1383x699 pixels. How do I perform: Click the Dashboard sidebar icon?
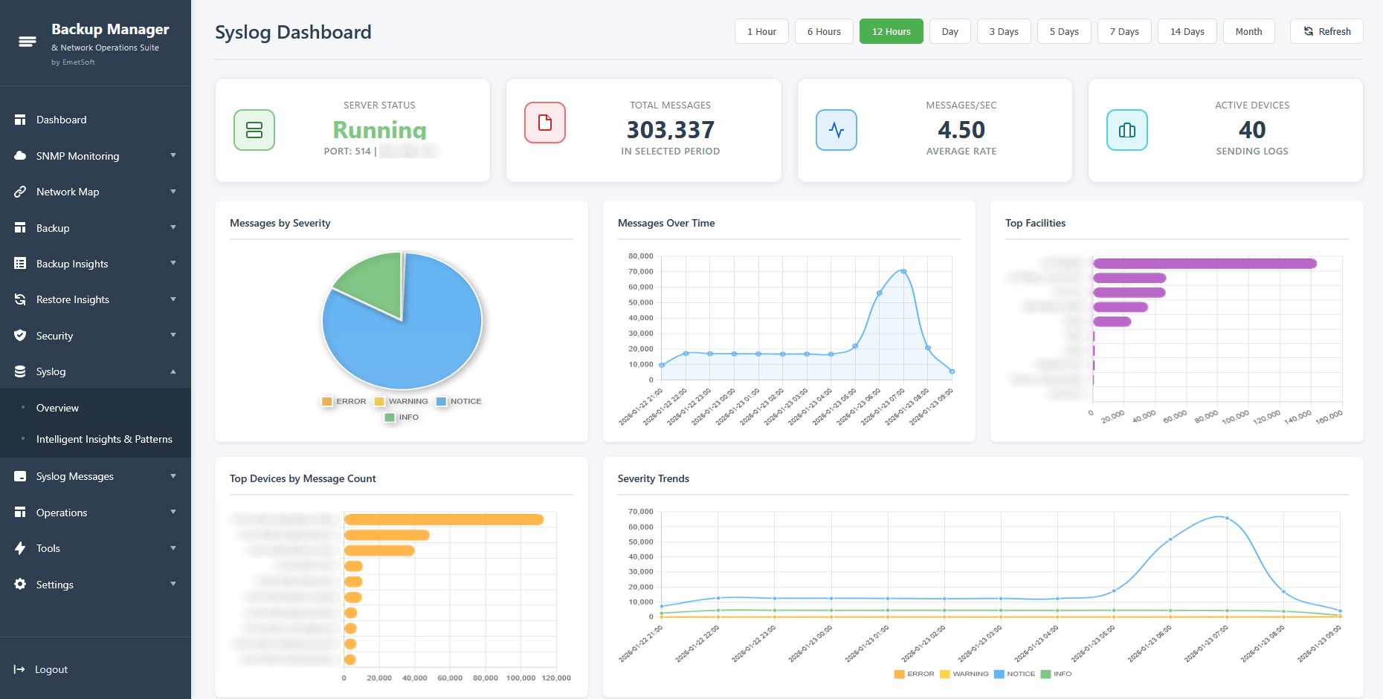[20, 120]
